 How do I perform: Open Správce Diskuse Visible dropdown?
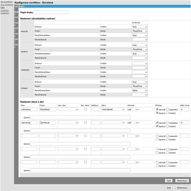(140, 45)
